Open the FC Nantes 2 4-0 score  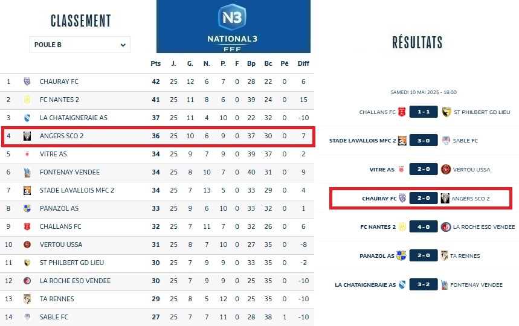(424, 227)
